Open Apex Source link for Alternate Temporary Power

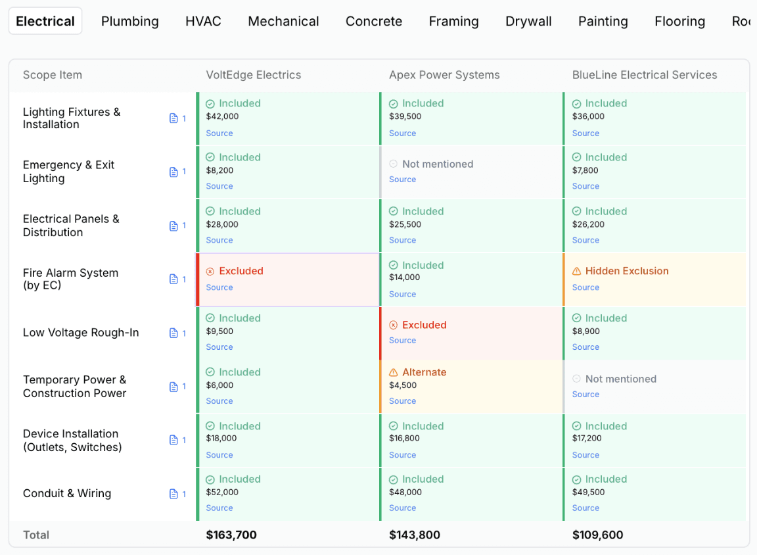pos(403,401)
